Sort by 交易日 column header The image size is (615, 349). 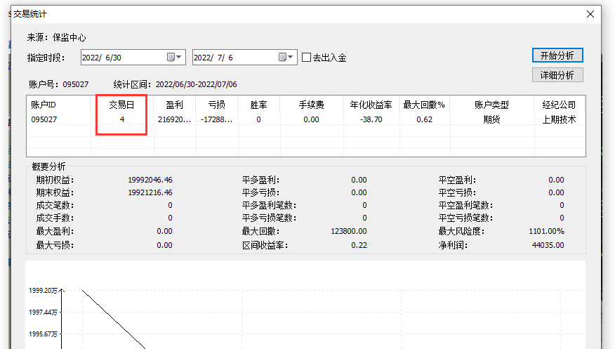click(x=121, y=105)
